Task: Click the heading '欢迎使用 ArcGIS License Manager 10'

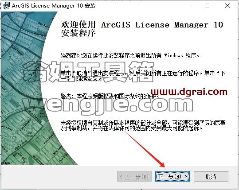Action: (x=142, y=25)
